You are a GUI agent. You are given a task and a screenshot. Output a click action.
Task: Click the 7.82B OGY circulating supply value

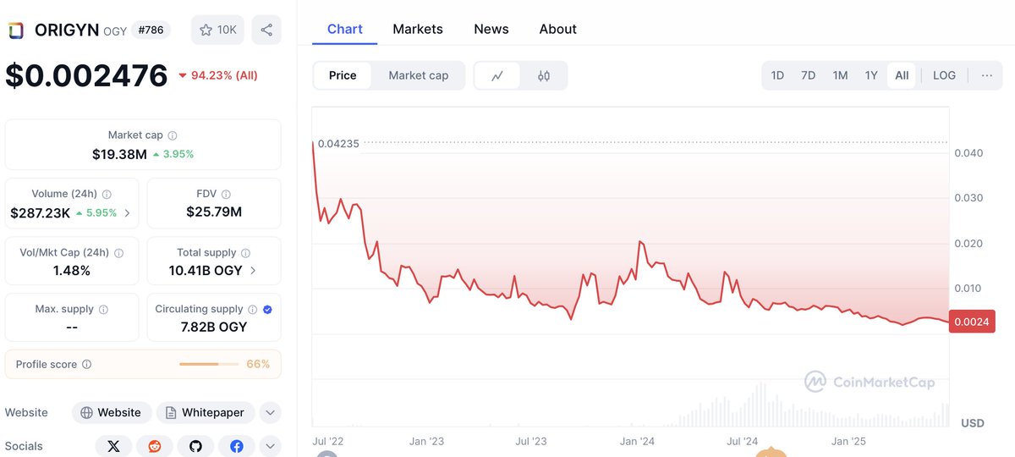coord(214,327)
